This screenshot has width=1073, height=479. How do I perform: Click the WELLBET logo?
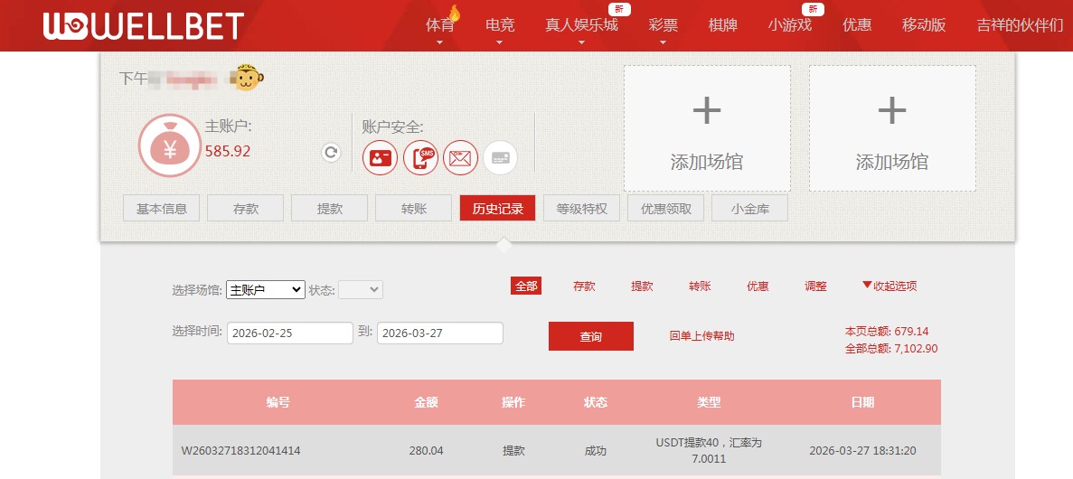pos(144,26)
